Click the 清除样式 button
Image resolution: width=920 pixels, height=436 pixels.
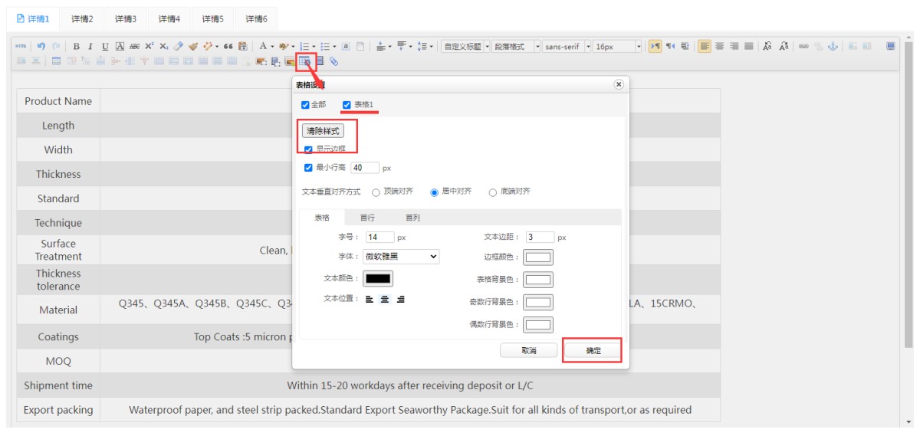[324, 131]
